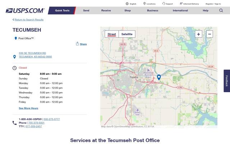Click the Share upload icon
Viewport: 230px width, 144px height.
(x=77, y=44)
